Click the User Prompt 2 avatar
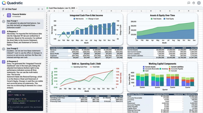This screenshot has height=113, width=203. (3, 49)
